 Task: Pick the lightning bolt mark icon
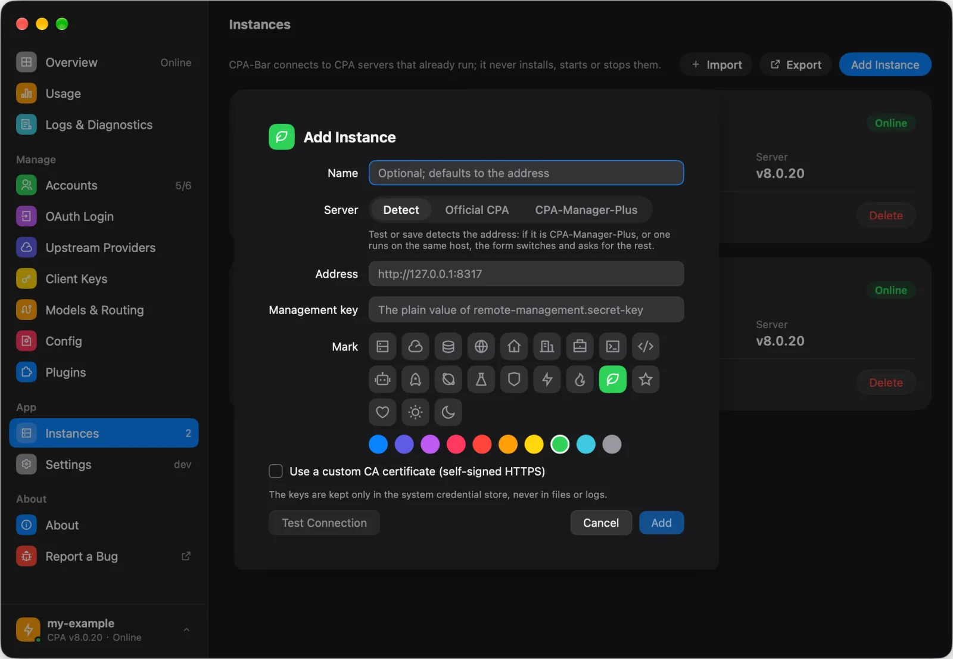[547, 379]
